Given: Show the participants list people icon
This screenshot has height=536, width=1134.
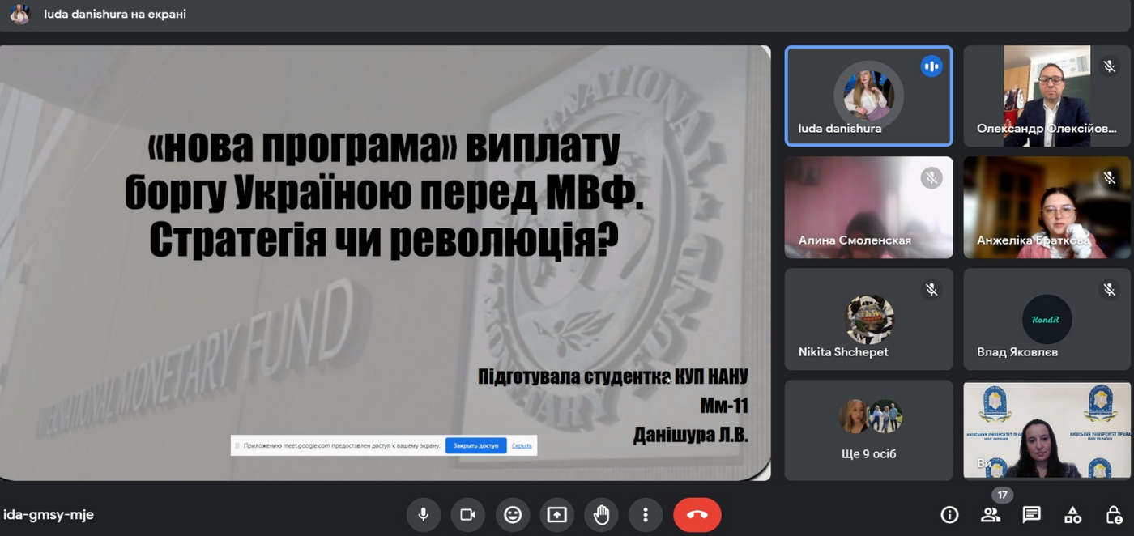Looking at the screenshot, I should point(990,515).
